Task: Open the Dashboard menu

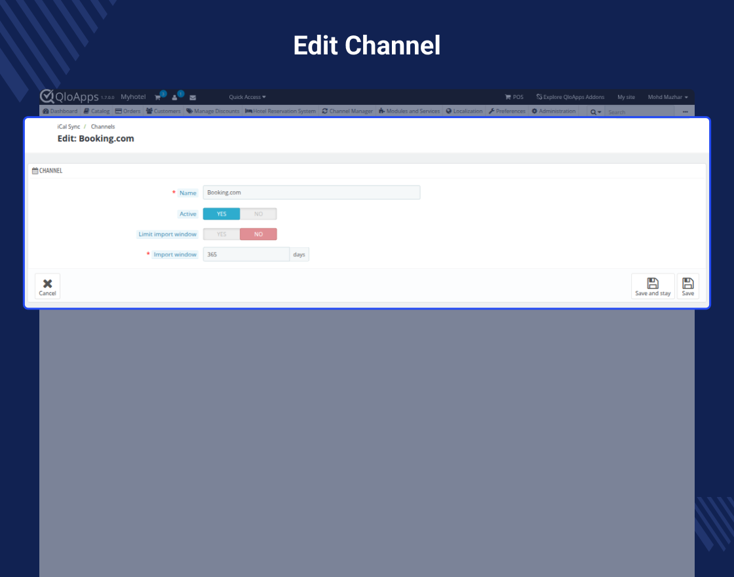Action: click(x=60, y=111)
